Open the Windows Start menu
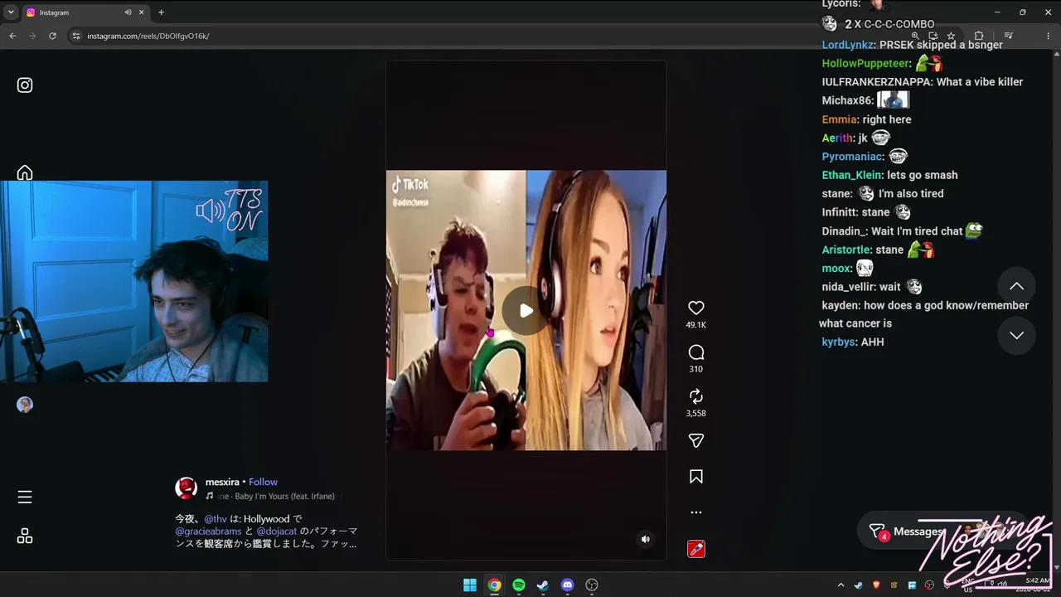 470,585
